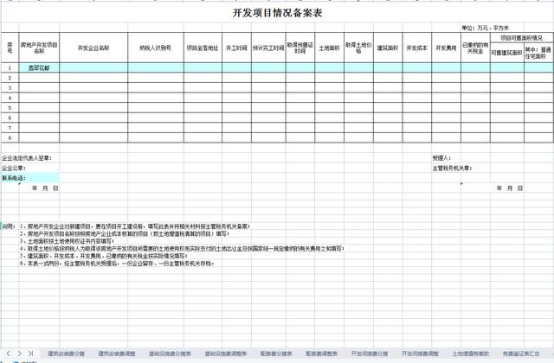Click the 建筑面积 header cell
This screenshot has width=554, height=363.
tap(388, 48)
